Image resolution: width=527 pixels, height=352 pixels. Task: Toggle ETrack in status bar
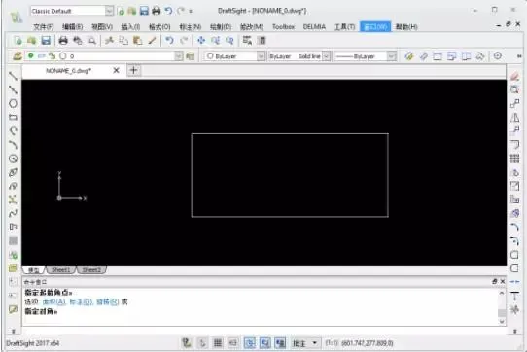point(281,343)
